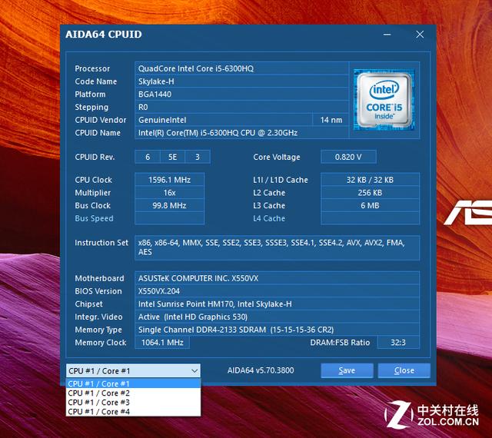The image size is (492, 438).
Task: Click the Bus Clock 99.8 MHz value
Action: [x=169, y=205]
